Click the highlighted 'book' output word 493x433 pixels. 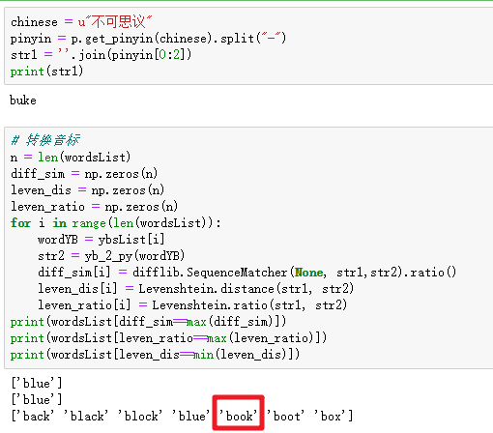[239, 416]
